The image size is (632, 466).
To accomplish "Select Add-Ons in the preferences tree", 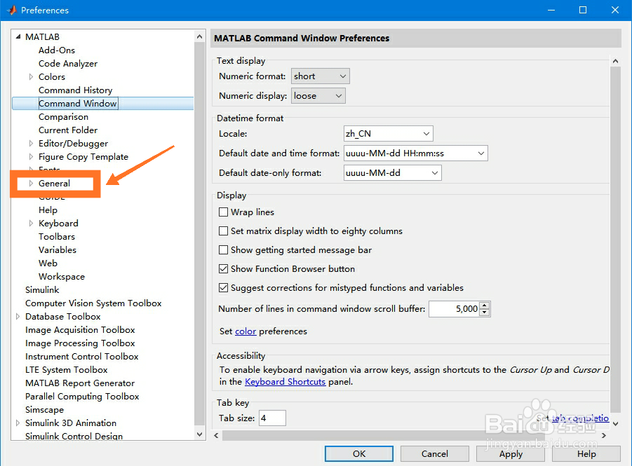I will click(57, 50).
